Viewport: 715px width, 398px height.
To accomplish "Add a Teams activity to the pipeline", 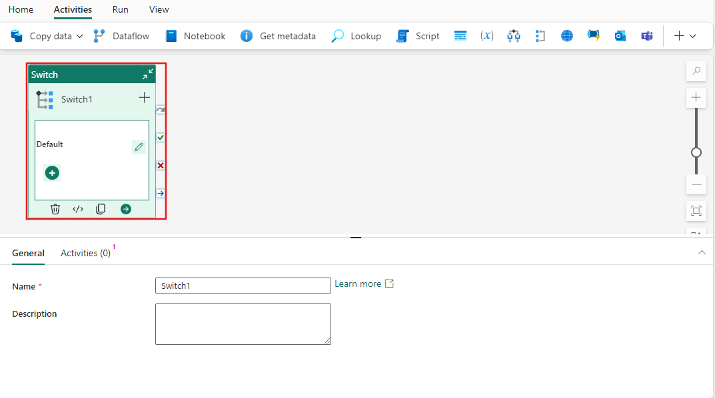I will coord(646,35).
